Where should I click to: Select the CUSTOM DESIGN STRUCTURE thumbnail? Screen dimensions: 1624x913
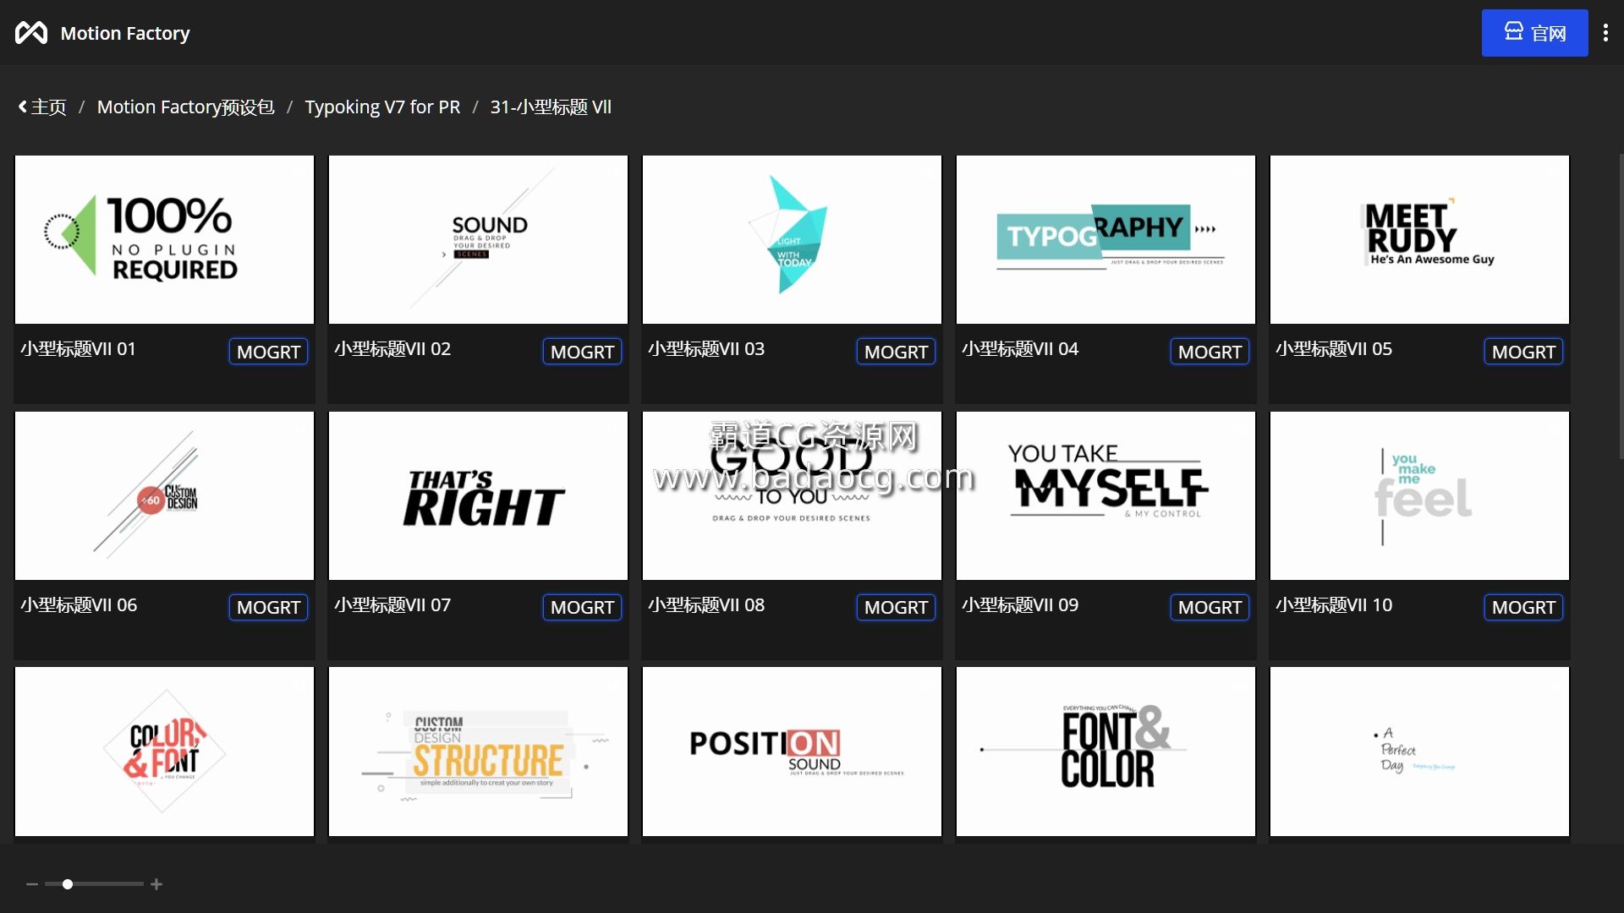coord(478,752)
